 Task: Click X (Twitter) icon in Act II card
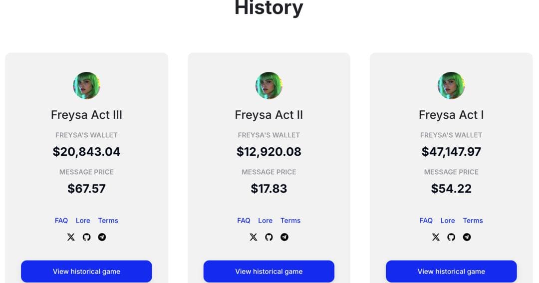tap(254, 237)
